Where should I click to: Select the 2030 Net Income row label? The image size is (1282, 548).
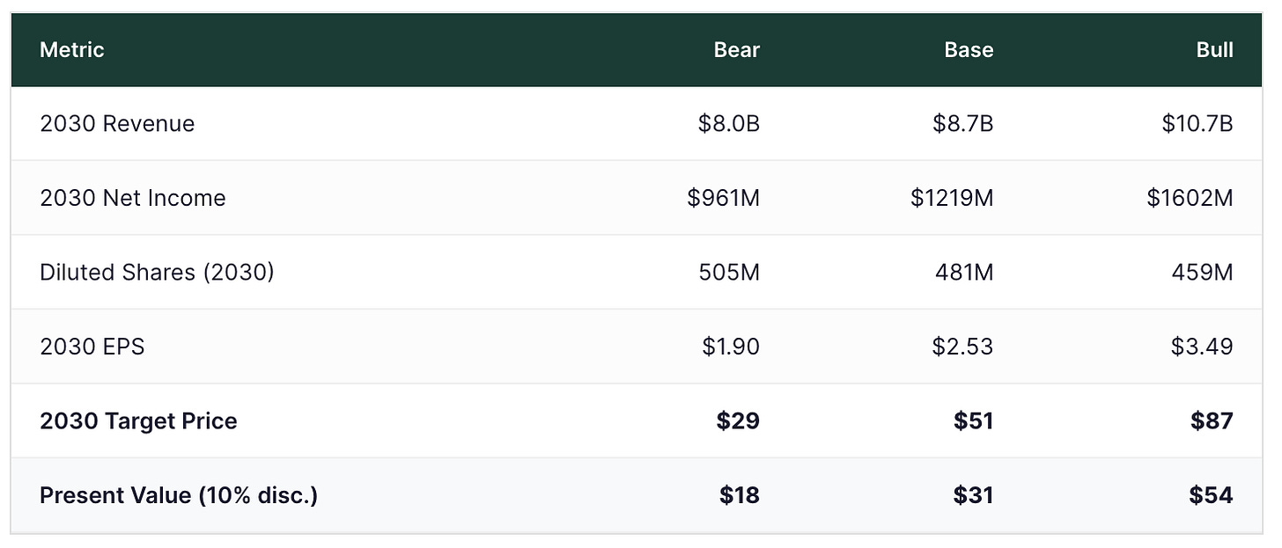(x=133, y=198)
